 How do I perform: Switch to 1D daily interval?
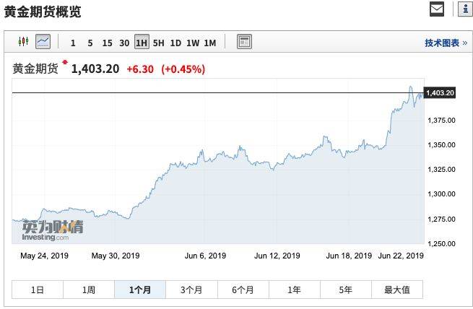tap(175, 43)
